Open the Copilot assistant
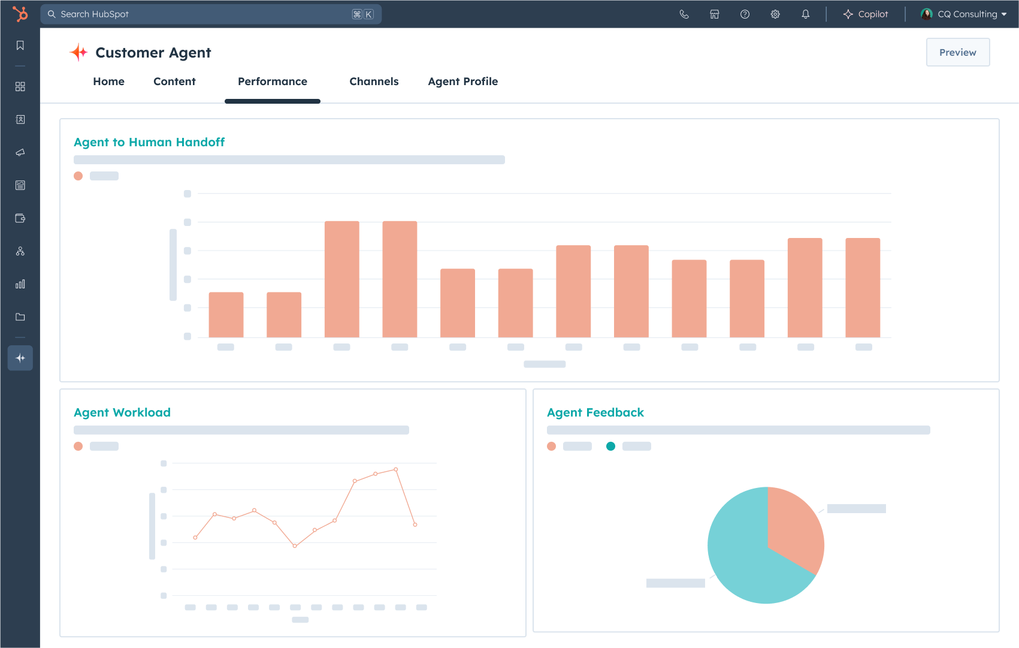This screenshot has width=1019, height=648. click(x=866, y=14)
